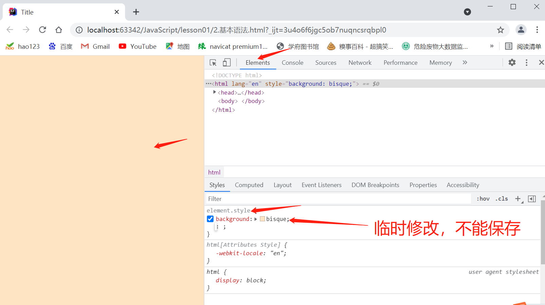The width and height of the screenshot is (545, 305).
Task: Open the 百度 bookmark
Action: (x=61, y=46)
